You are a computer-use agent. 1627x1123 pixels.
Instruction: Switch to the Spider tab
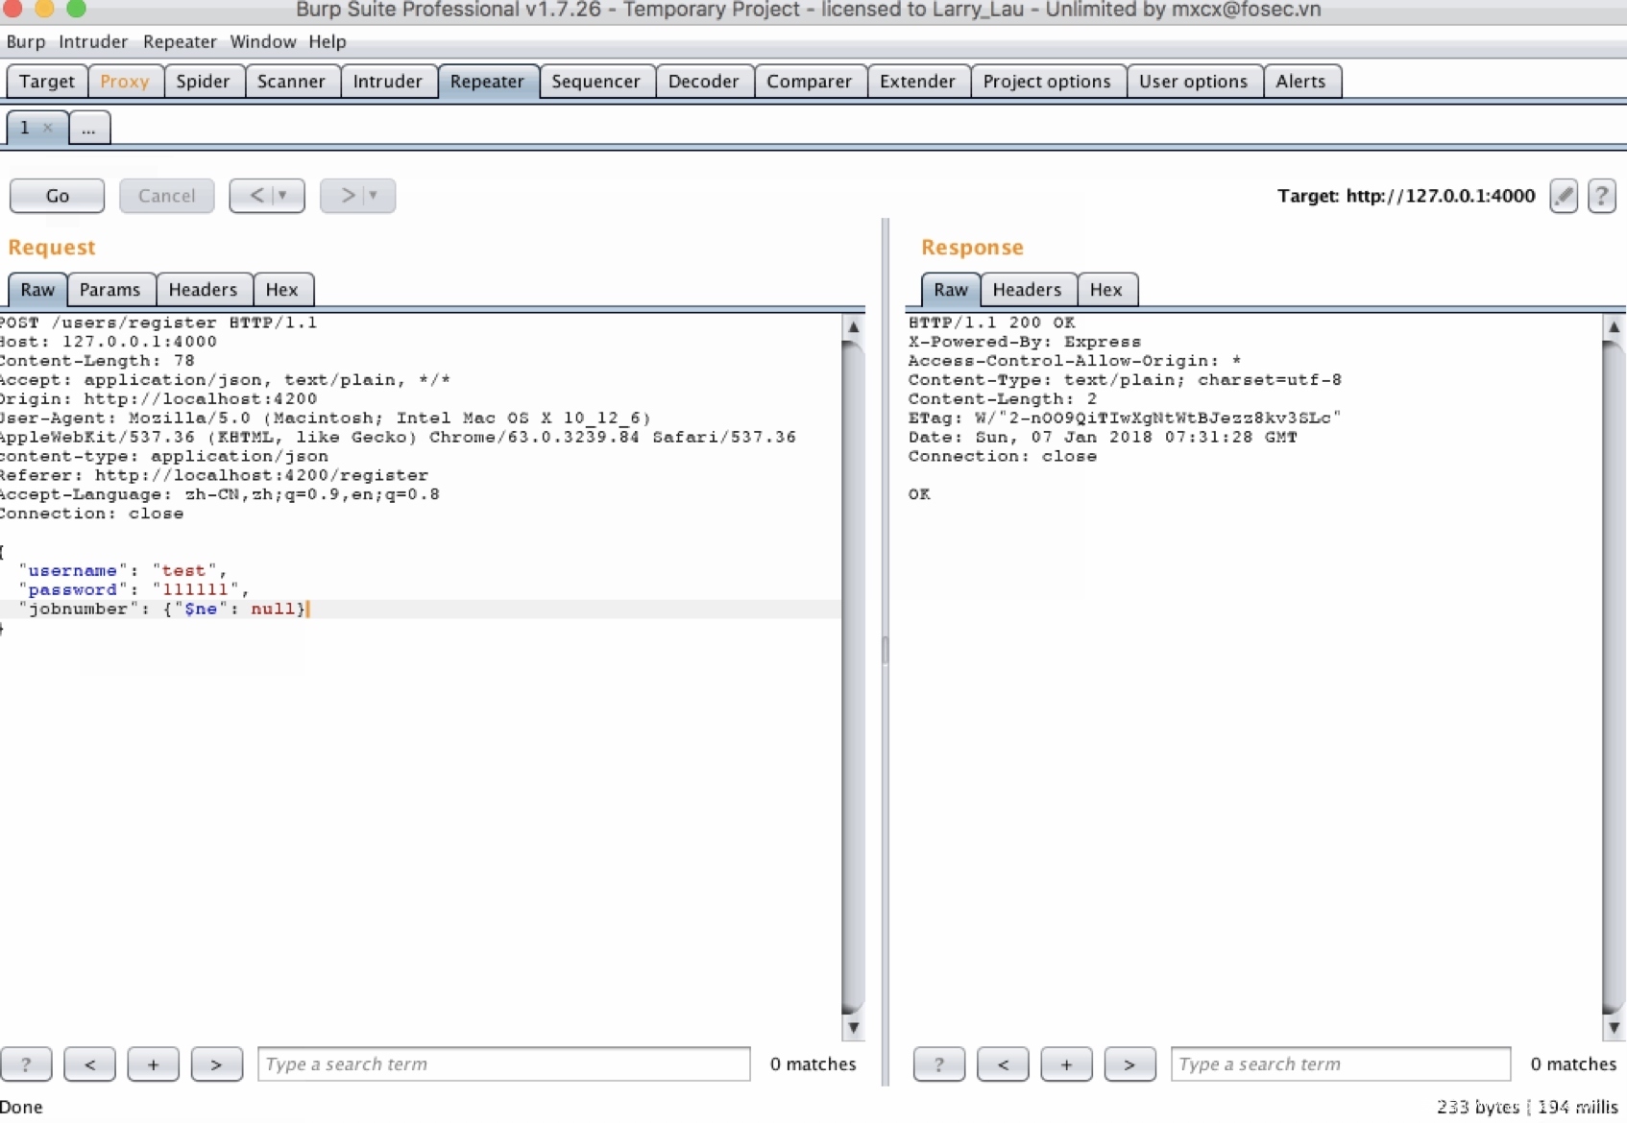203,82
